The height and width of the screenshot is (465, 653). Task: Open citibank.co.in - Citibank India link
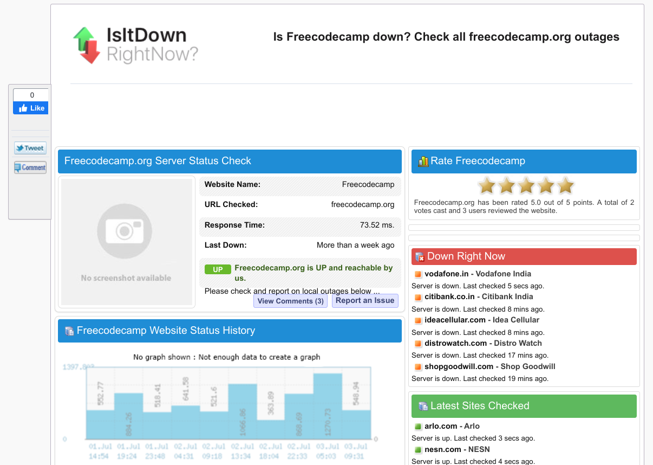pos(479,296)
